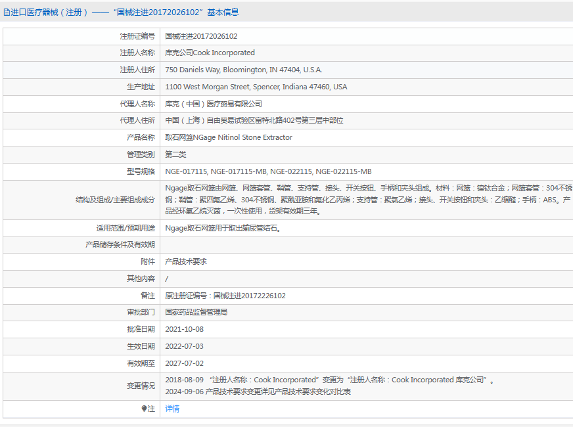Click the 有效期至 label

[x=141, y=363]
